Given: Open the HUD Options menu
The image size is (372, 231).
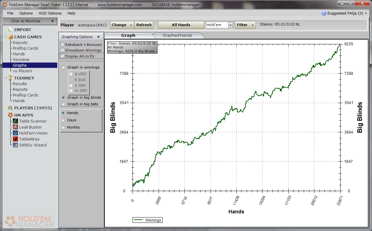Looking at the screenshot, I should point(50,13).
